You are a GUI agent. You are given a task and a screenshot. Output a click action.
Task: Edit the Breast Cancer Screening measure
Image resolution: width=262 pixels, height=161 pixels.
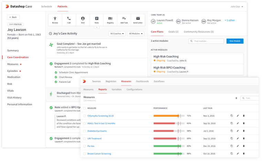coord(238,153)
